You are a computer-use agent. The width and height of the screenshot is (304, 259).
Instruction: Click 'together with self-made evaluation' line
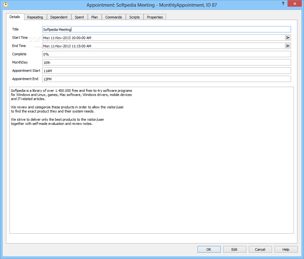pyautogui.click(x=52, y=124)
